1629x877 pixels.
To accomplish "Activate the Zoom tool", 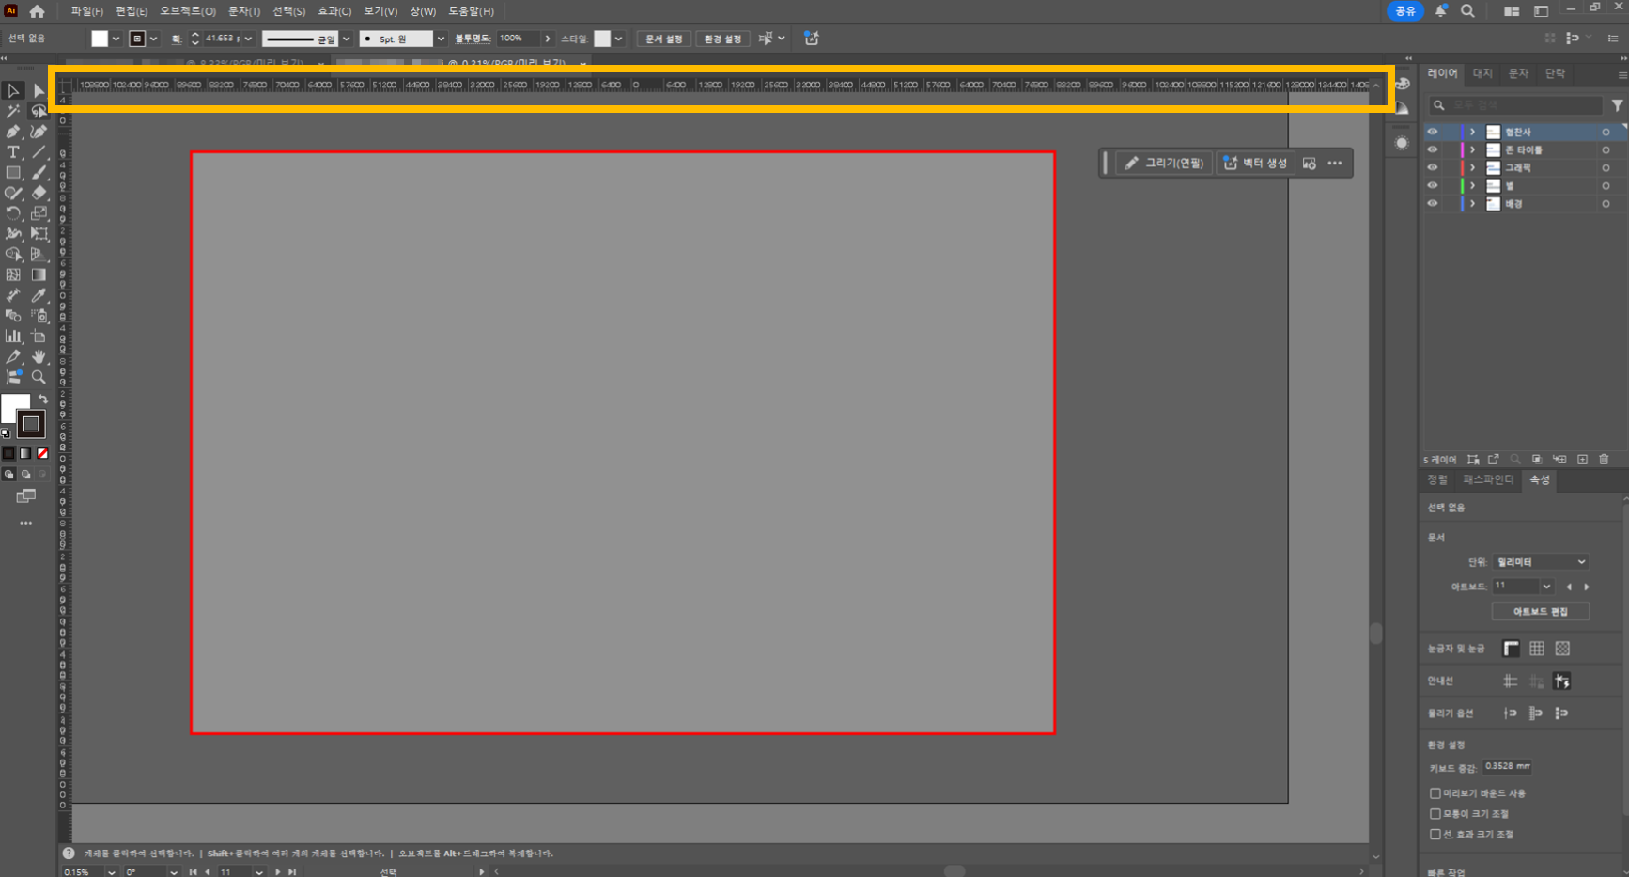I will tap(39, 376).
